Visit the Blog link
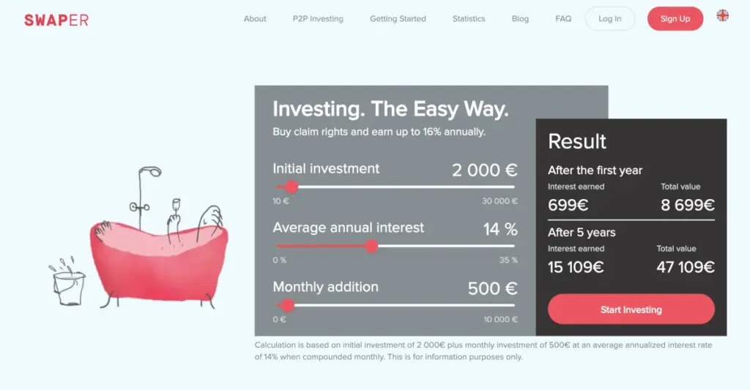This screenshot has width=750, height=390. [x=520, y=18]
